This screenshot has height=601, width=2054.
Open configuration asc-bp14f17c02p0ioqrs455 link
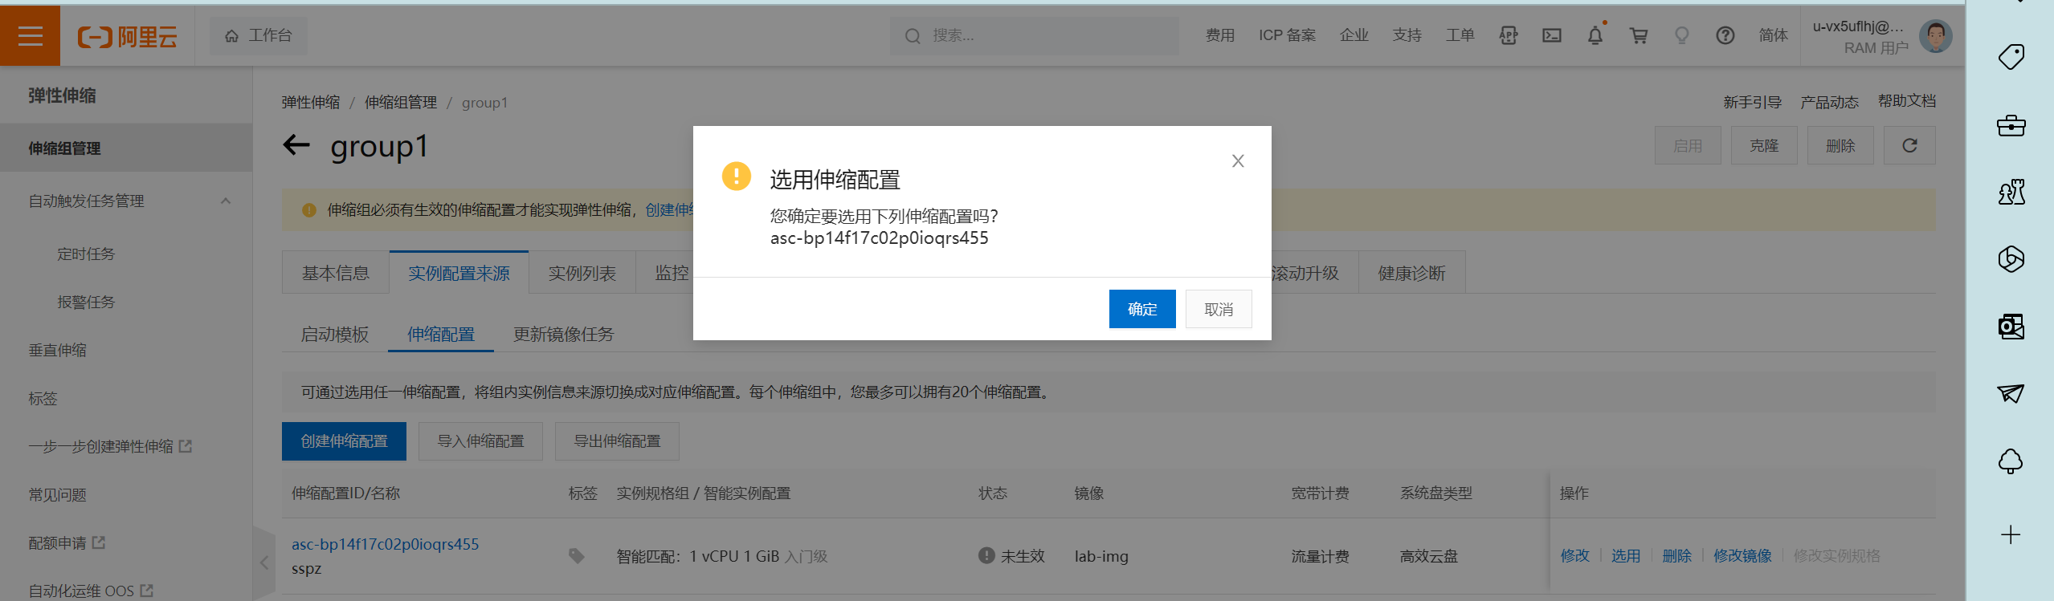385,544
